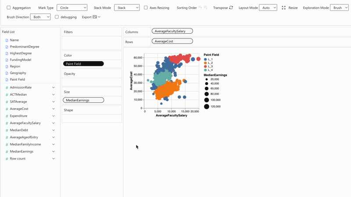Screen dimensions: 351x197
Task: Click the document icon beside Name field
Action: [x=7, y=40]
